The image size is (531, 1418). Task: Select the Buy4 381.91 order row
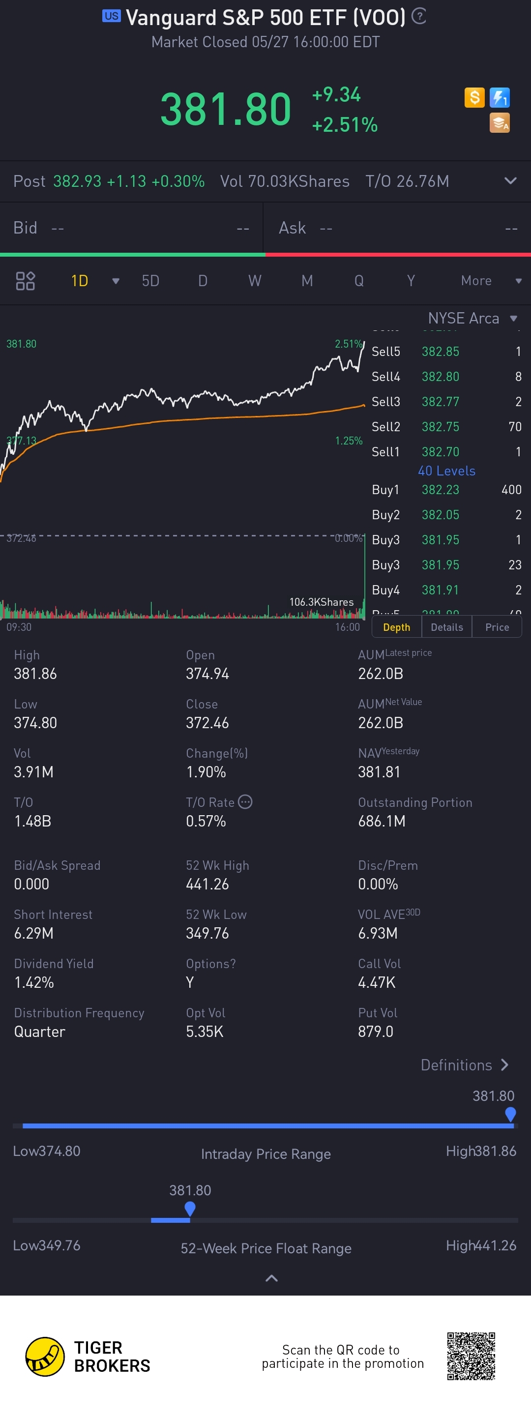pos(446,590)
